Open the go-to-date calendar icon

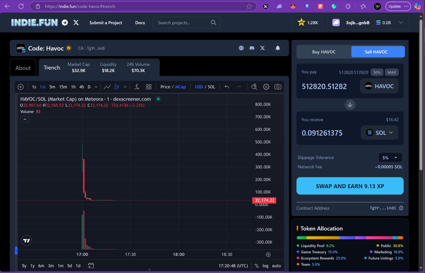(x=91, y=266)
